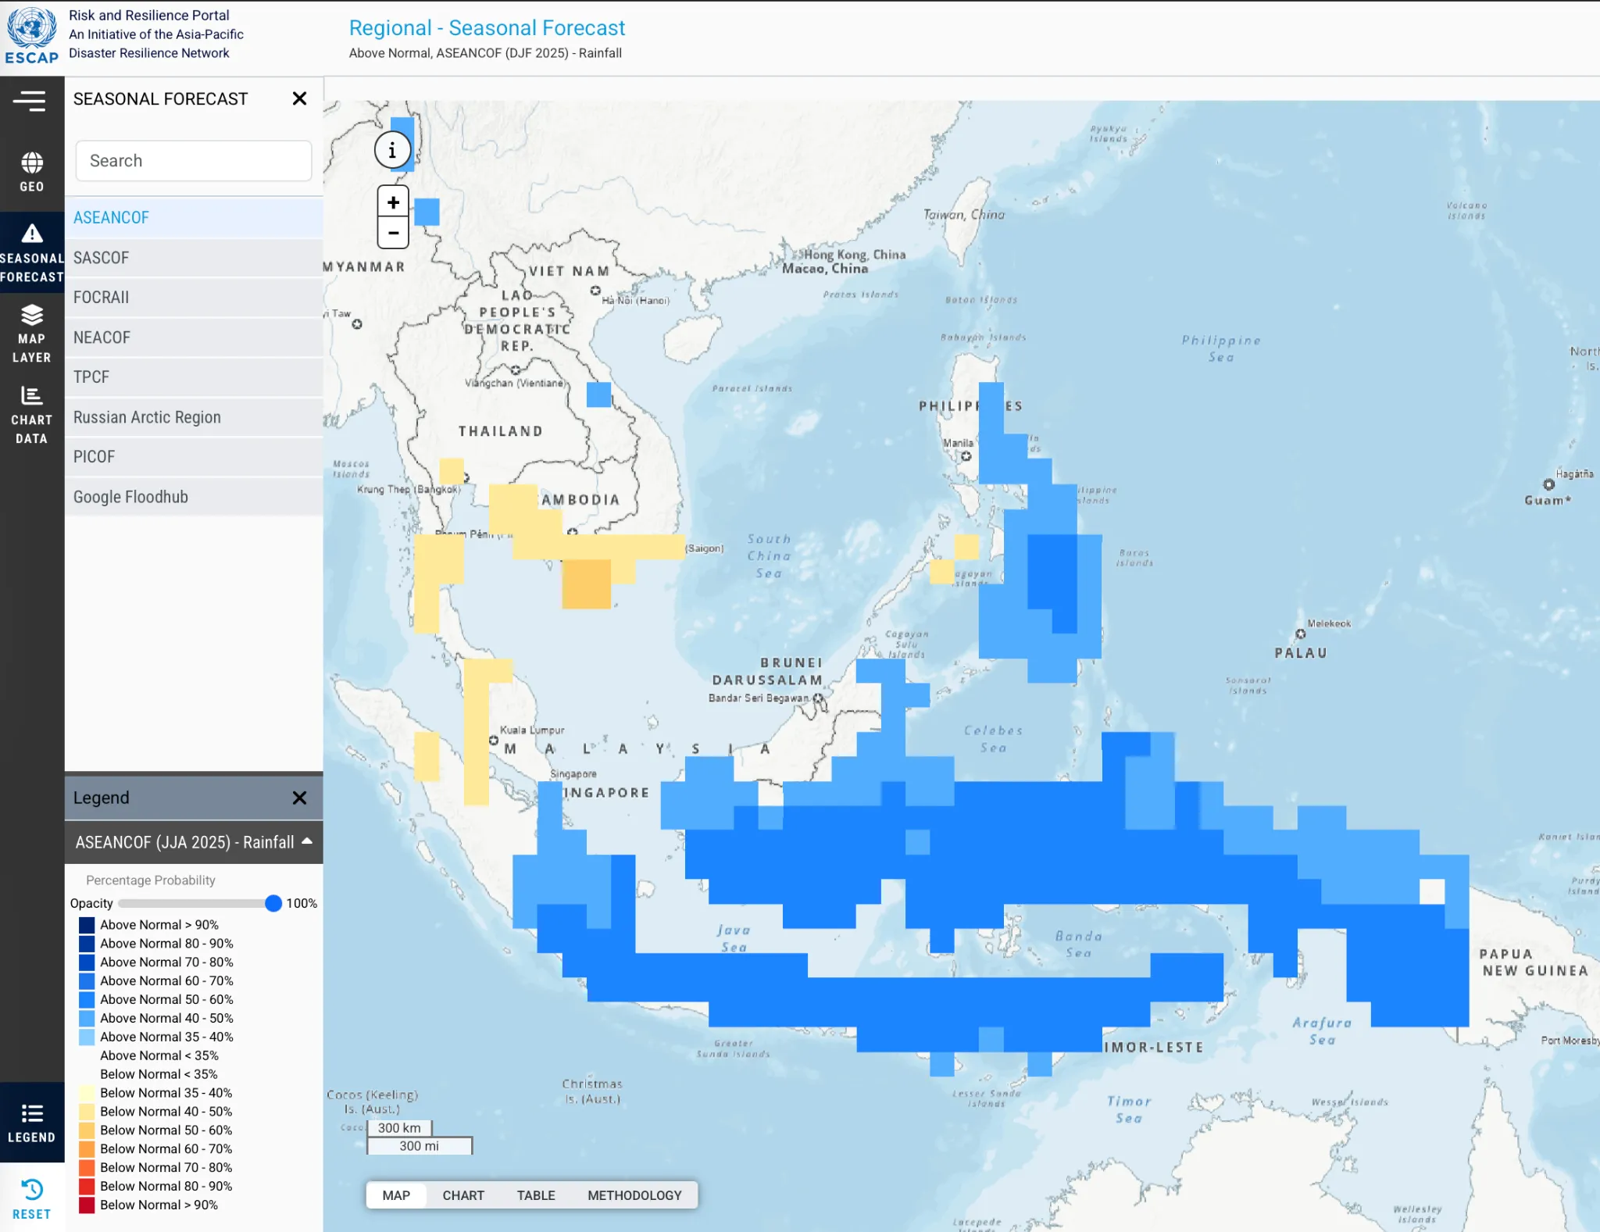The width and height of the screenshot is (1600, 1232).
Task: Click the Below Normal 35 - 40% swatch
Action: coord(87,1093)
